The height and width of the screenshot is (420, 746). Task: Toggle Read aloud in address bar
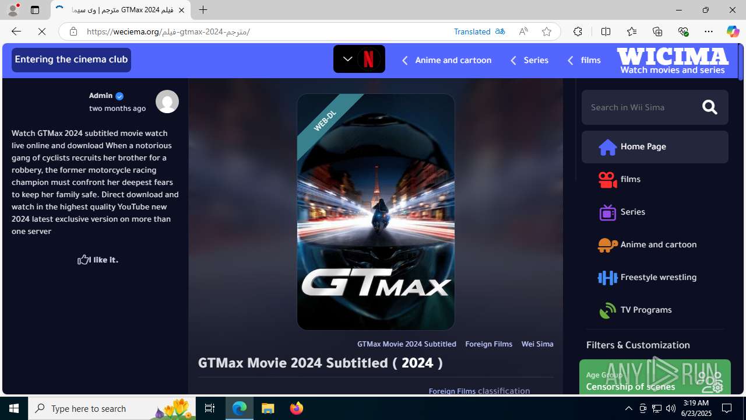(x=523, y=32)
